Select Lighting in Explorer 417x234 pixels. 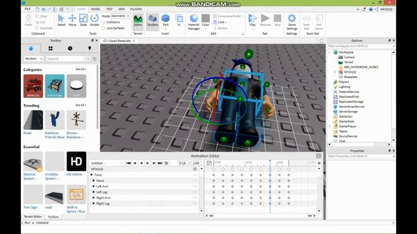(344, 86)
